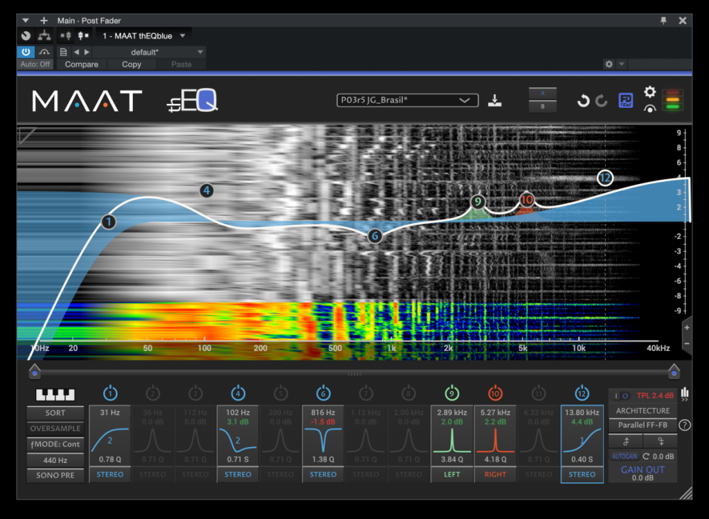
Task: Enable band 2 power button
Action: (153, 393)
